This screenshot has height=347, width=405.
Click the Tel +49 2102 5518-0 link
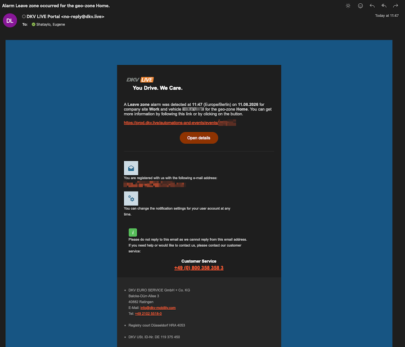click(148, 314)
